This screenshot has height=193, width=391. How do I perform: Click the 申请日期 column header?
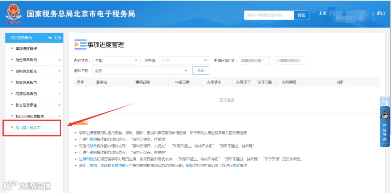coord(182,82)
